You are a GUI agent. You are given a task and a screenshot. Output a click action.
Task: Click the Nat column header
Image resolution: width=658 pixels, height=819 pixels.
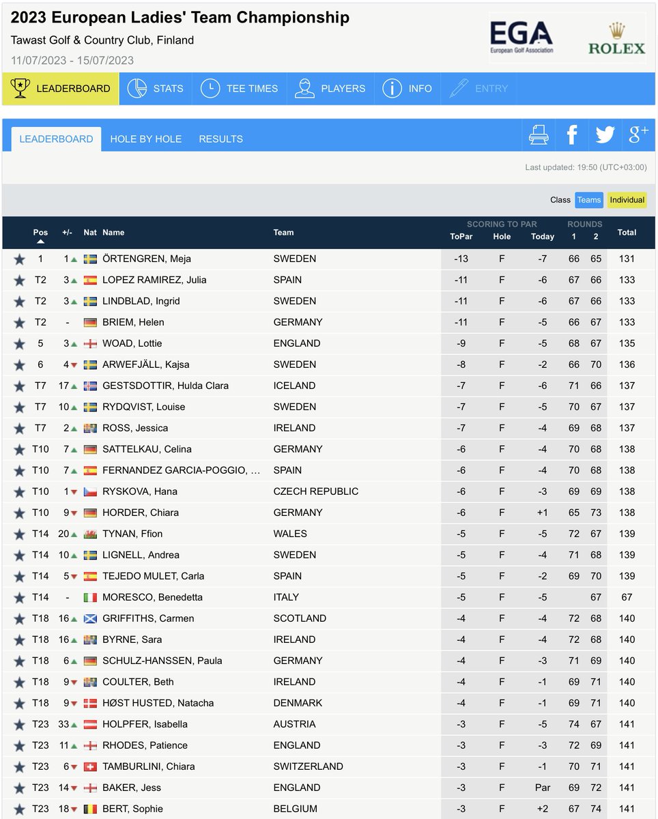coord(90,233)
